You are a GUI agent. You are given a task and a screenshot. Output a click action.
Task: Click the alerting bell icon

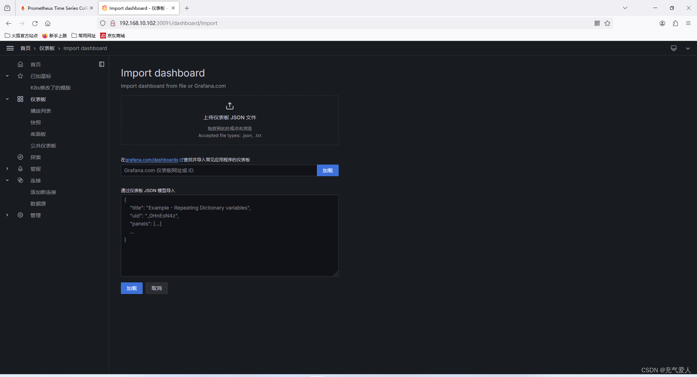[x=20, y=169]
